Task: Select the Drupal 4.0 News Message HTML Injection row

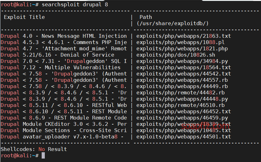Action: click(x=63, y=36)
